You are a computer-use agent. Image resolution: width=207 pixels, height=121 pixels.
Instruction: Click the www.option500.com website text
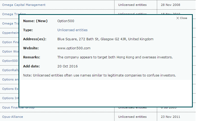tap(74, 48)
